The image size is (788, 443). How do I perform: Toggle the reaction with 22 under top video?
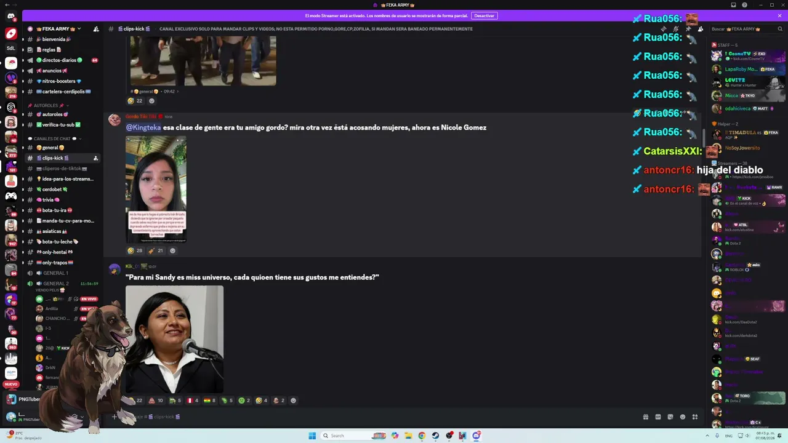pos(135,101)
